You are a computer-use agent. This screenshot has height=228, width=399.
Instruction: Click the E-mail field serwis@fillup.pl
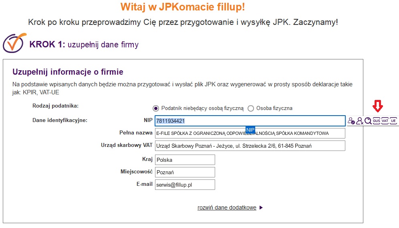[185, 185]
